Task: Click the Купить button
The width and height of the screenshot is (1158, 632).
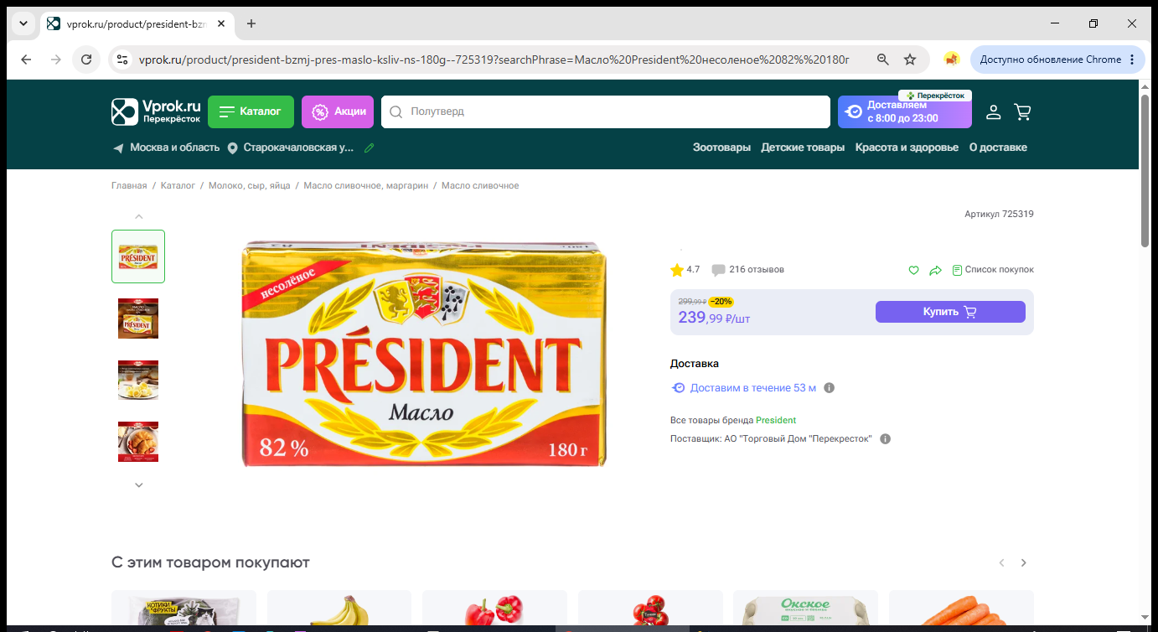Action: coord(950,312)
